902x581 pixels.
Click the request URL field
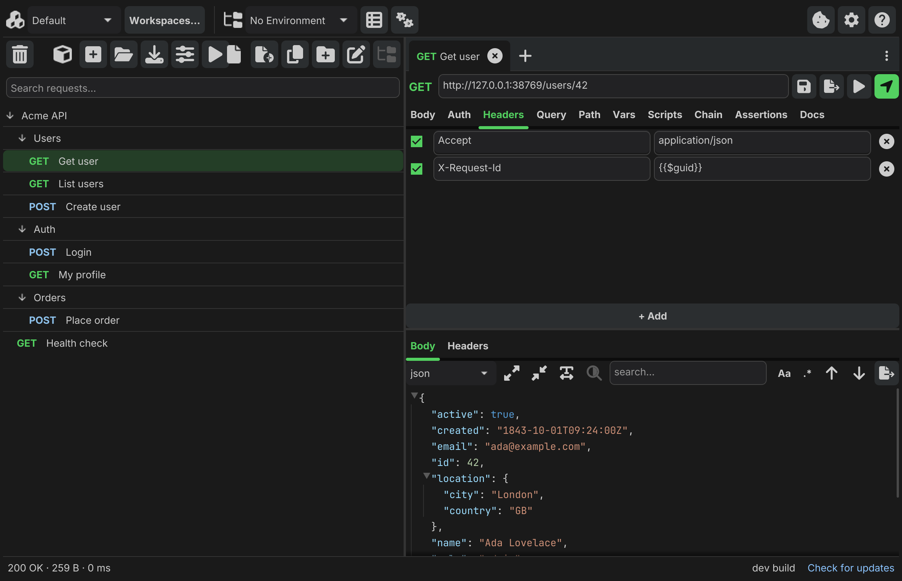(613, 86)
